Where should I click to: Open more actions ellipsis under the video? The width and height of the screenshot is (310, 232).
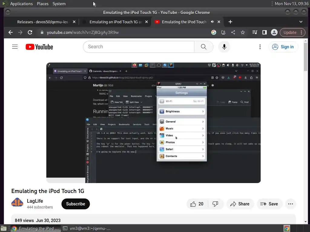[x=291, y=204]
